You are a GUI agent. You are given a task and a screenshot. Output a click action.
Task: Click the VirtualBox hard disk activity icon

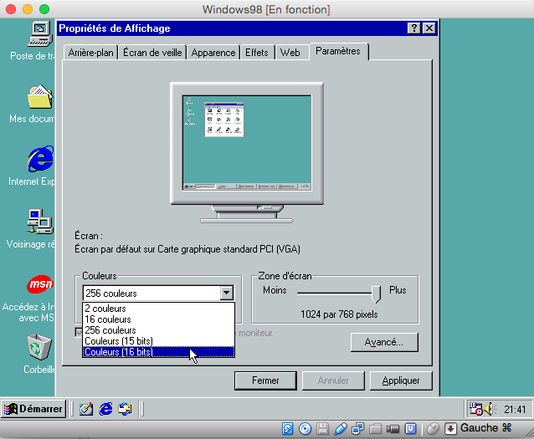tap(287, 428)
